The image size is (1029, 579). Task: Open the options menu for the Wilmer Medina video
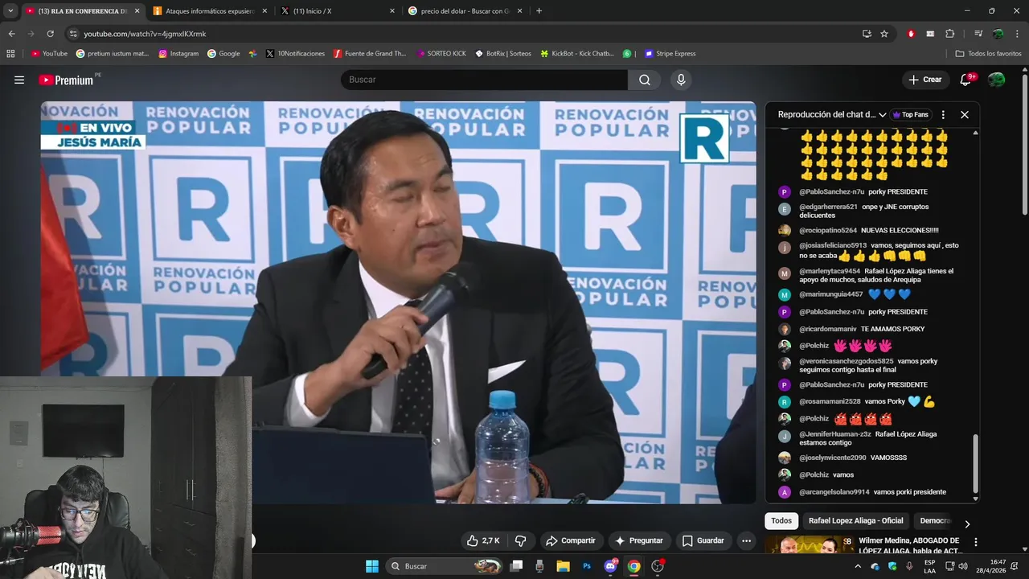tap(976, 542)
